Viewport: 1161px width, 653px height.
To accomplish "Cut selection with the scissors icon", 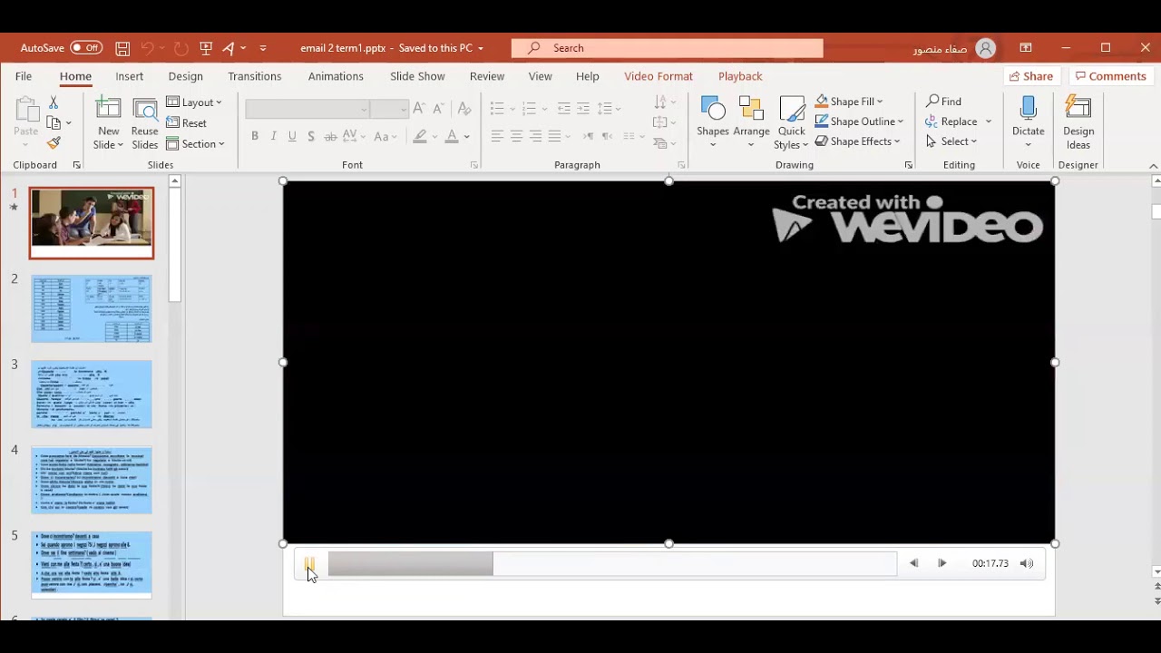I will pyautogui.click(x=54, y=102).
